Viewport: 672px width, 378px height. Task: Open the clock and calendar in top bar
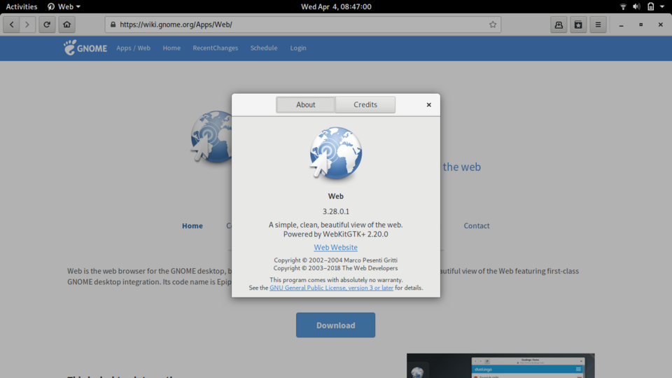point(336,6)
